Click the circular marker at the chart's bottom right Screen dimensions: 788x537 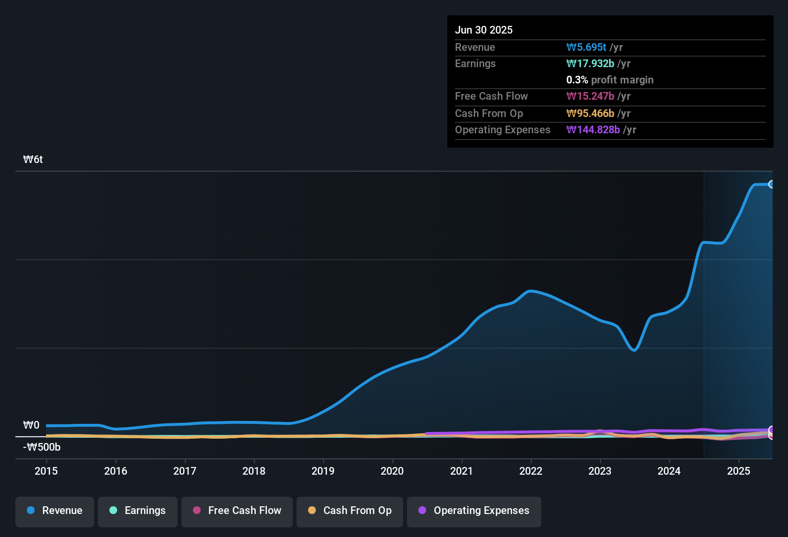[x=772, y=433]
